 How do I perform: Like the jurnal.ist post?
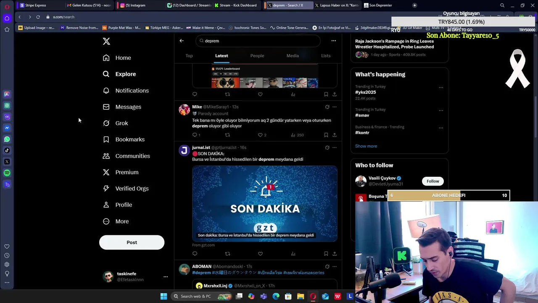(x=260, y=254)
